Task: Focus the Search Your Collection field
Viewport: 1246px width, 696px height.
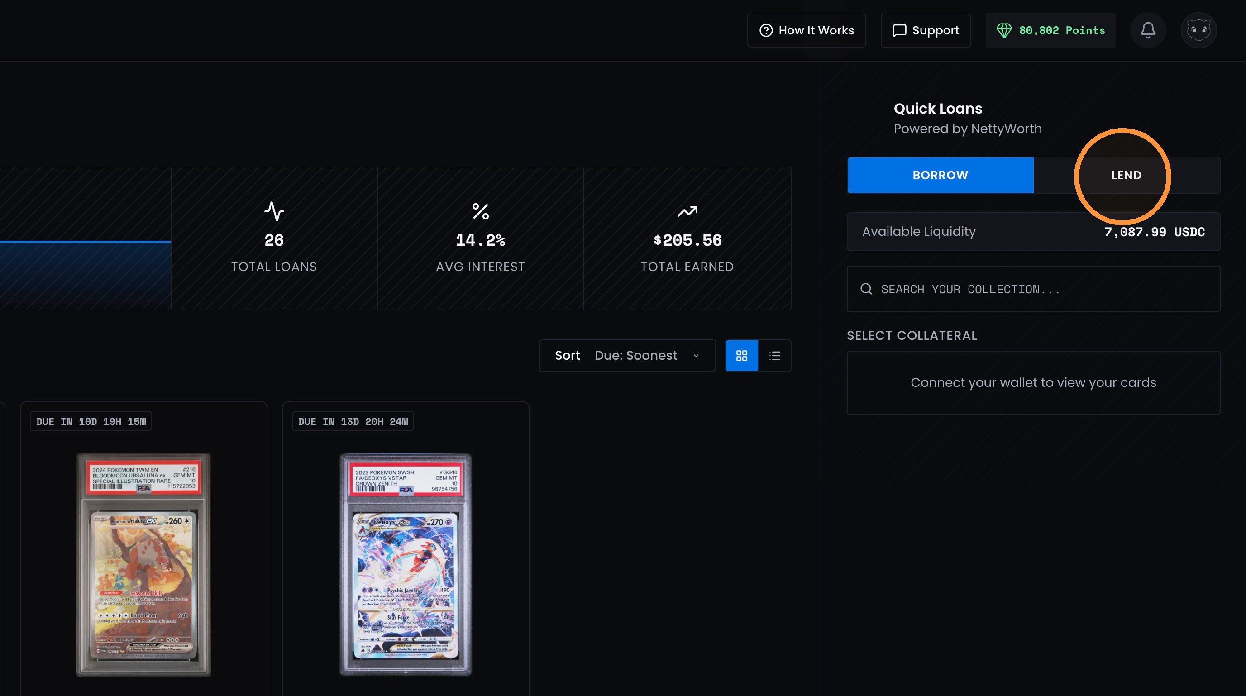Action: click(1033, 289)
